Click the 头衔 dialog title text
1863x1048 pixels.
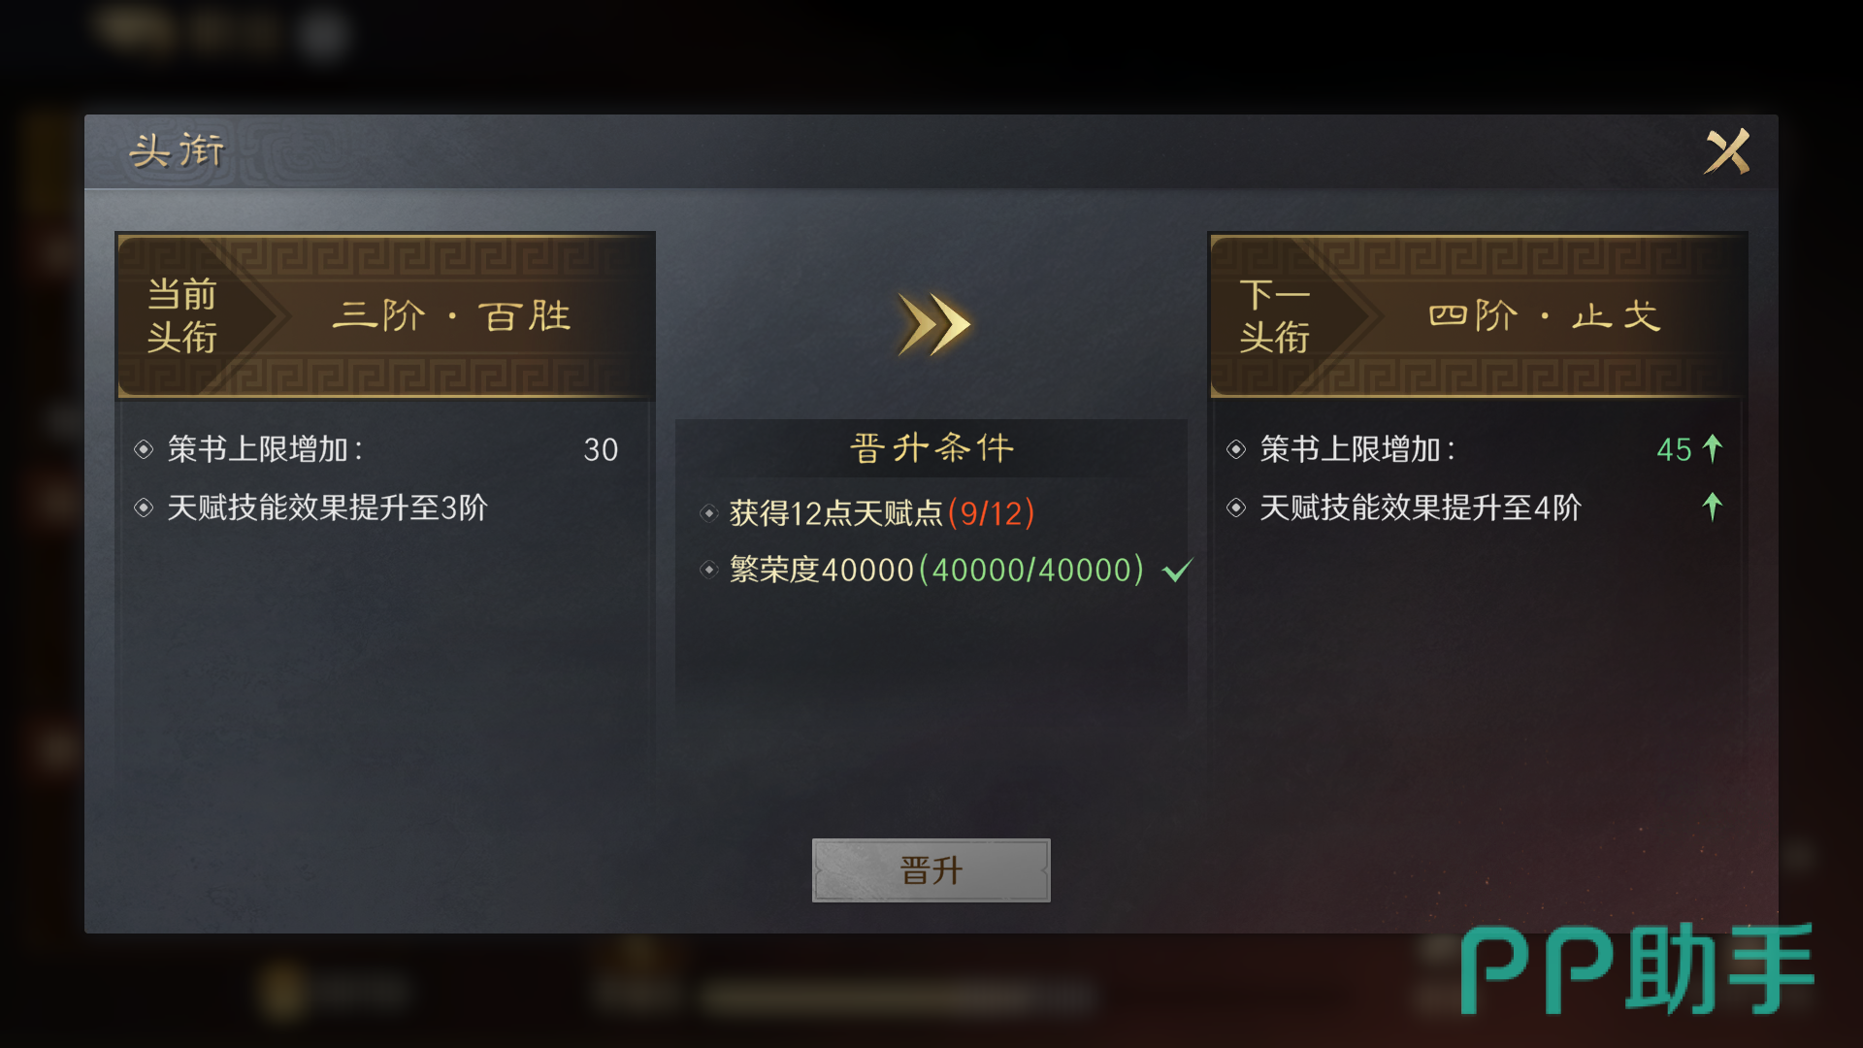point(177,151)
